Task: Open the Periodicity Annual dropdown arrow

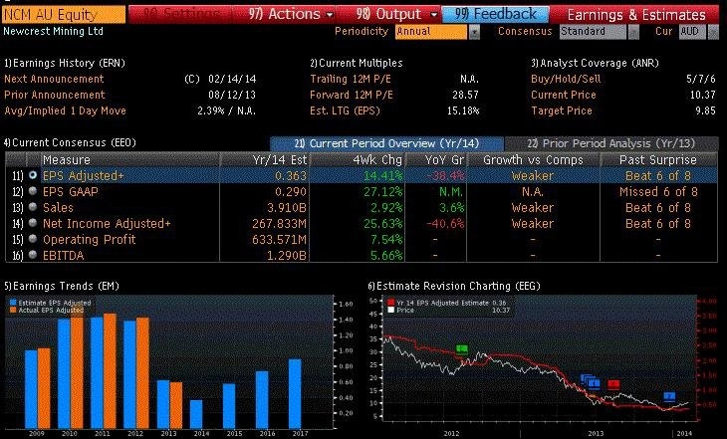Action: click(x=474, y=32)
